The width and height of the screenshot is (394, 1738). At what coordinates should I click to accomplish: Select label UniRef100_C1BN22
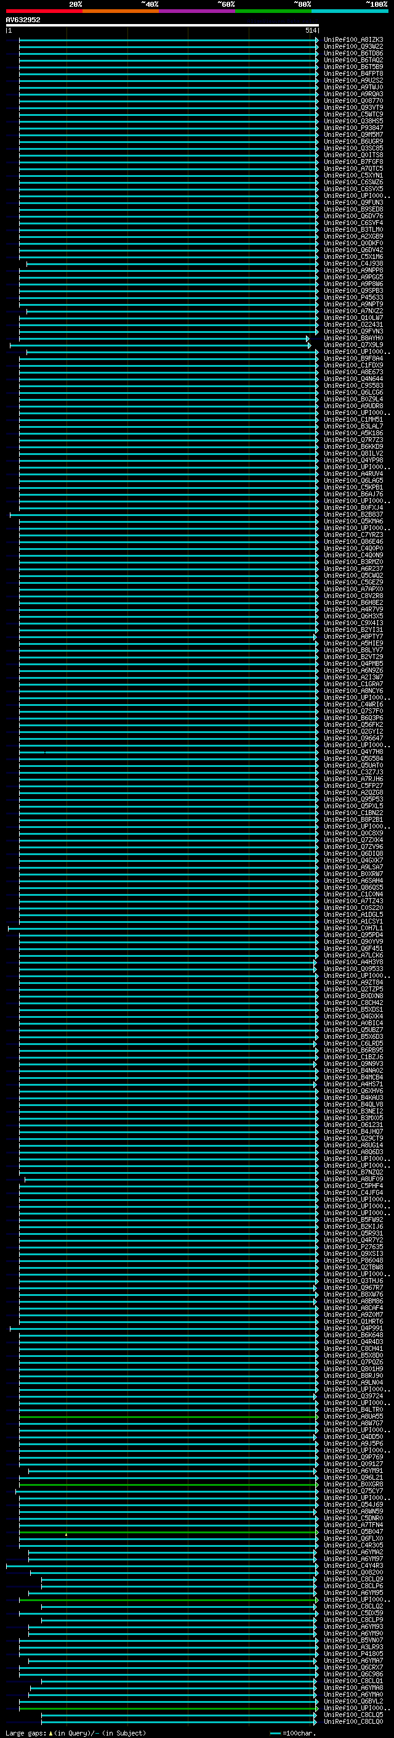[353, 813]
